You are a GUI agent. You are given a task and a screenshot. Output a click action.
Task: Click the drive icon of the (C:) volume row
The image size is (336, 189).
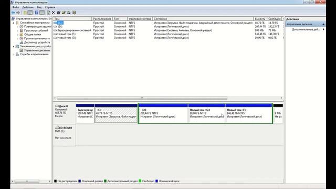(56, 23)
